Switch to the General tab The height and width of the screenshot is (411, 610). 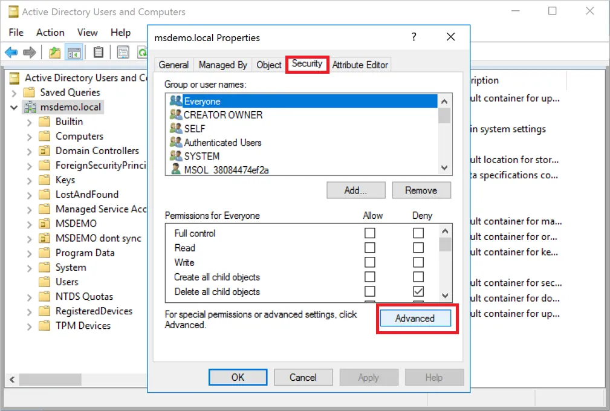click(174, 65)
